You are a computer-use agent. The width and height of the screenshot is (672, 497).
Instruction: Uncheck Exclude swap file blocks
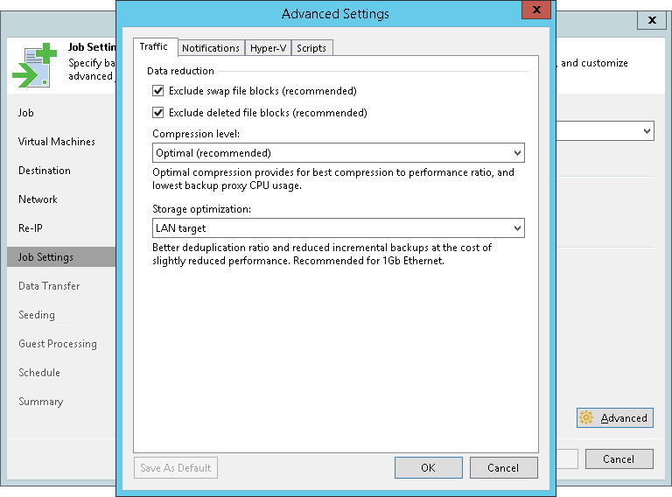[158, 91]
